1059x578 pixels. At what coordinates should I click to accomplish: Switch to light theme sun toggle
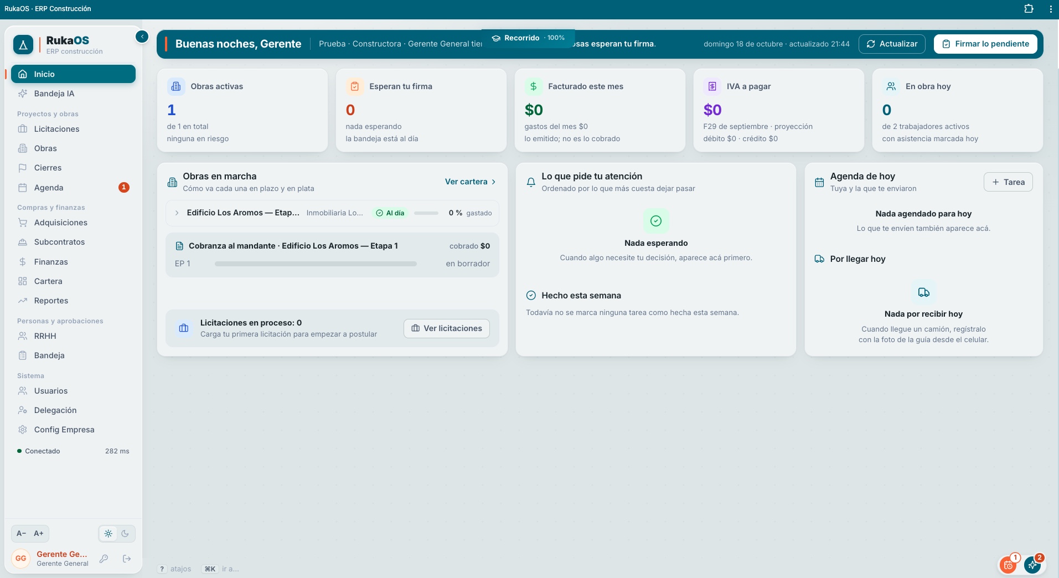point(108,533)
